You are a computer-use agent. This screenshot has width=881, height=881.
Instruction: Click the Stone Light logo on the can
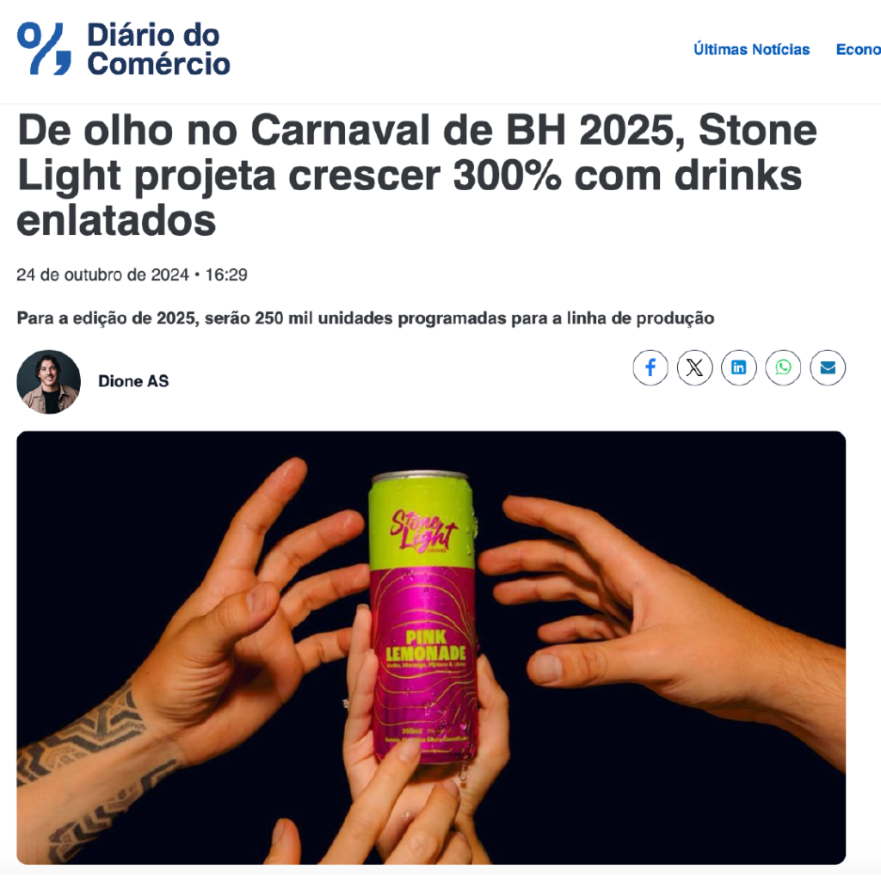pyautogui.click(x=423, y=530)
